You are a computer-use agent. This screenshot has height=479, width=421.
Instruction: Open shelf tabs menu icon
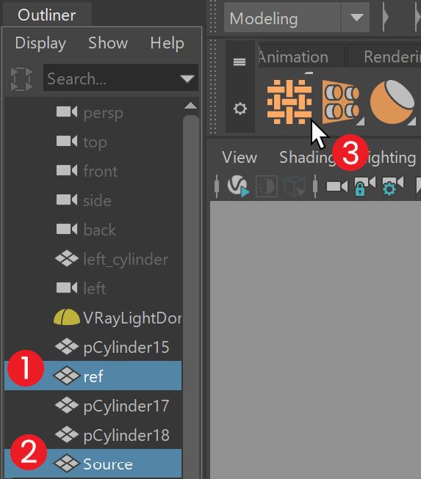(240, 62)
